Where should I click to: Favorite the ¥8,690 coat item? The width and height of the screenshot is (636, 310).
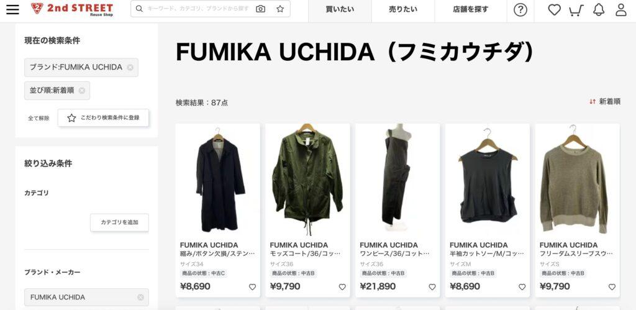[x=252, y=287]
